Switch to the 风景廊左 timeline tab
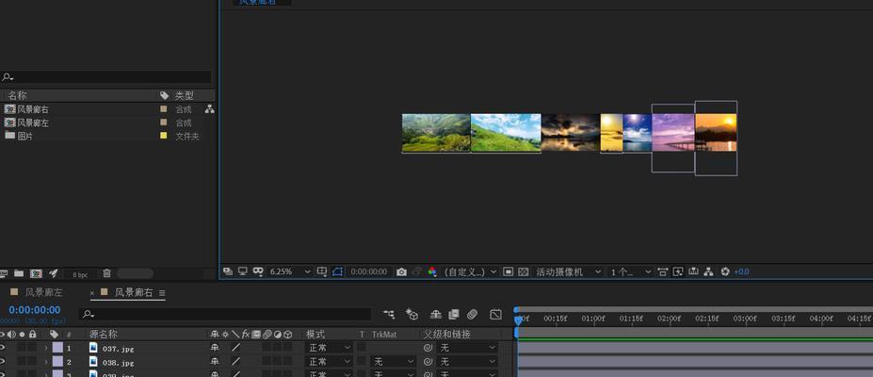The width and height of the screenshot is (873, 377). coord(44,292)
